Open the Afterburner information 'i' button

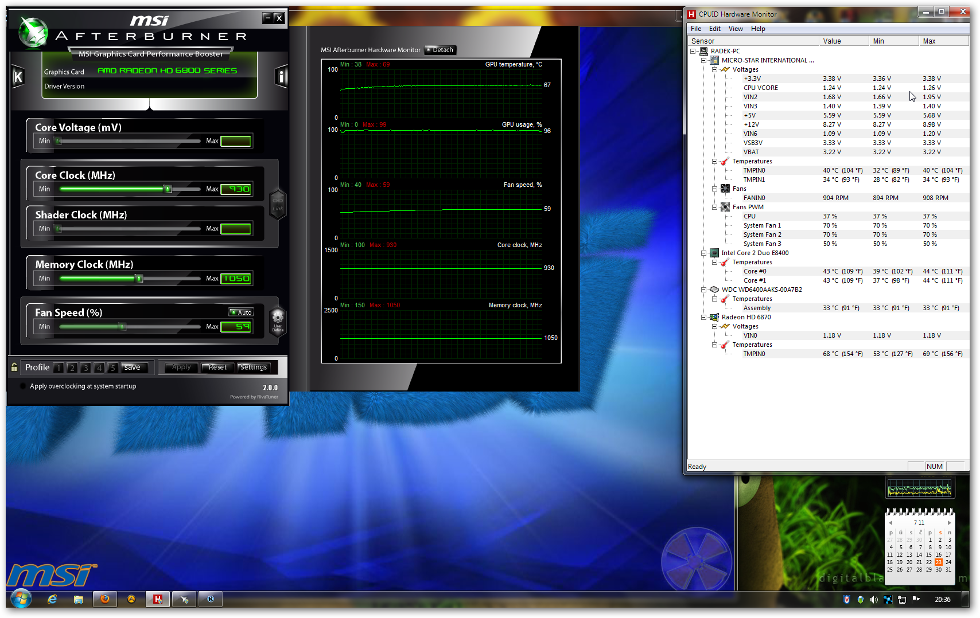pos(281,76)
